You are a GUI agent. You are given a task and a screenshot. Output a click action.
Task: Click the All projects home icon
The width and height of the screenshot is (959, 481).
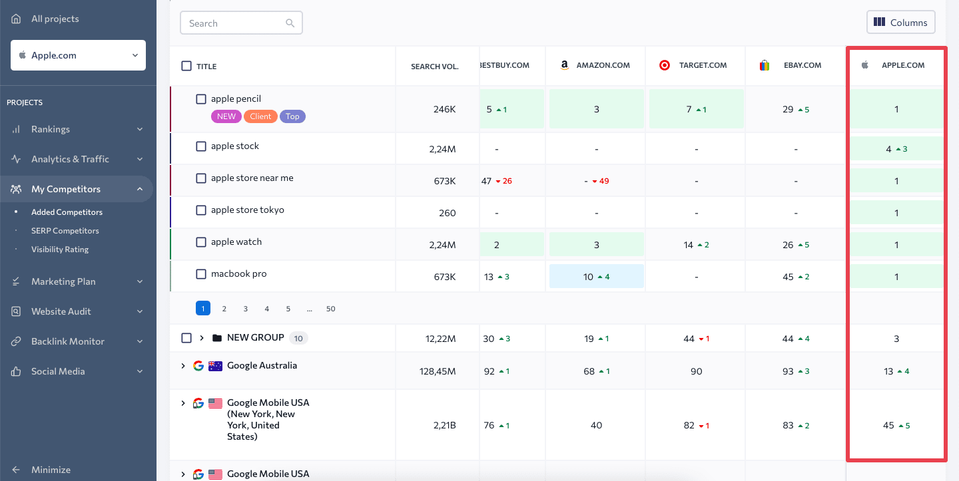point(16,19)
